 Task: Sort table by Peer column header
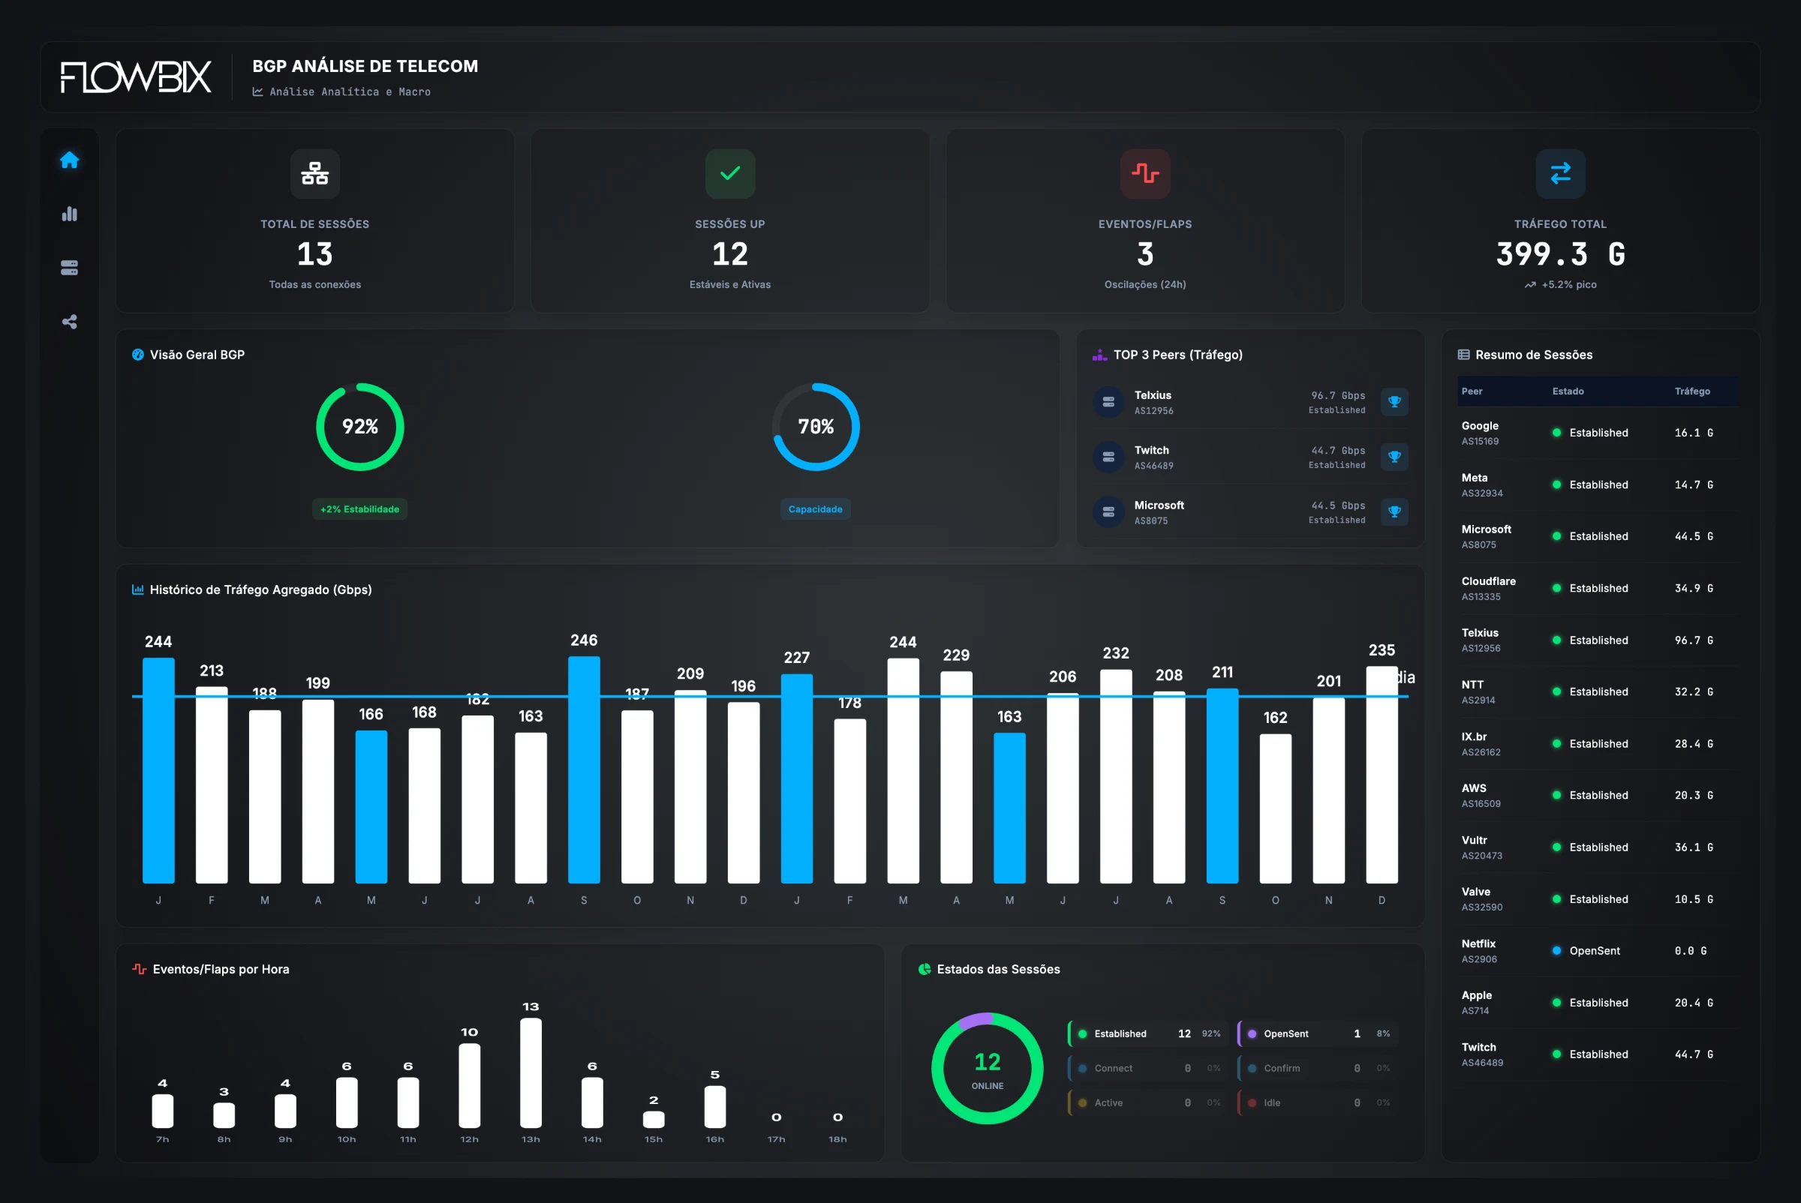pos(1472,391)
